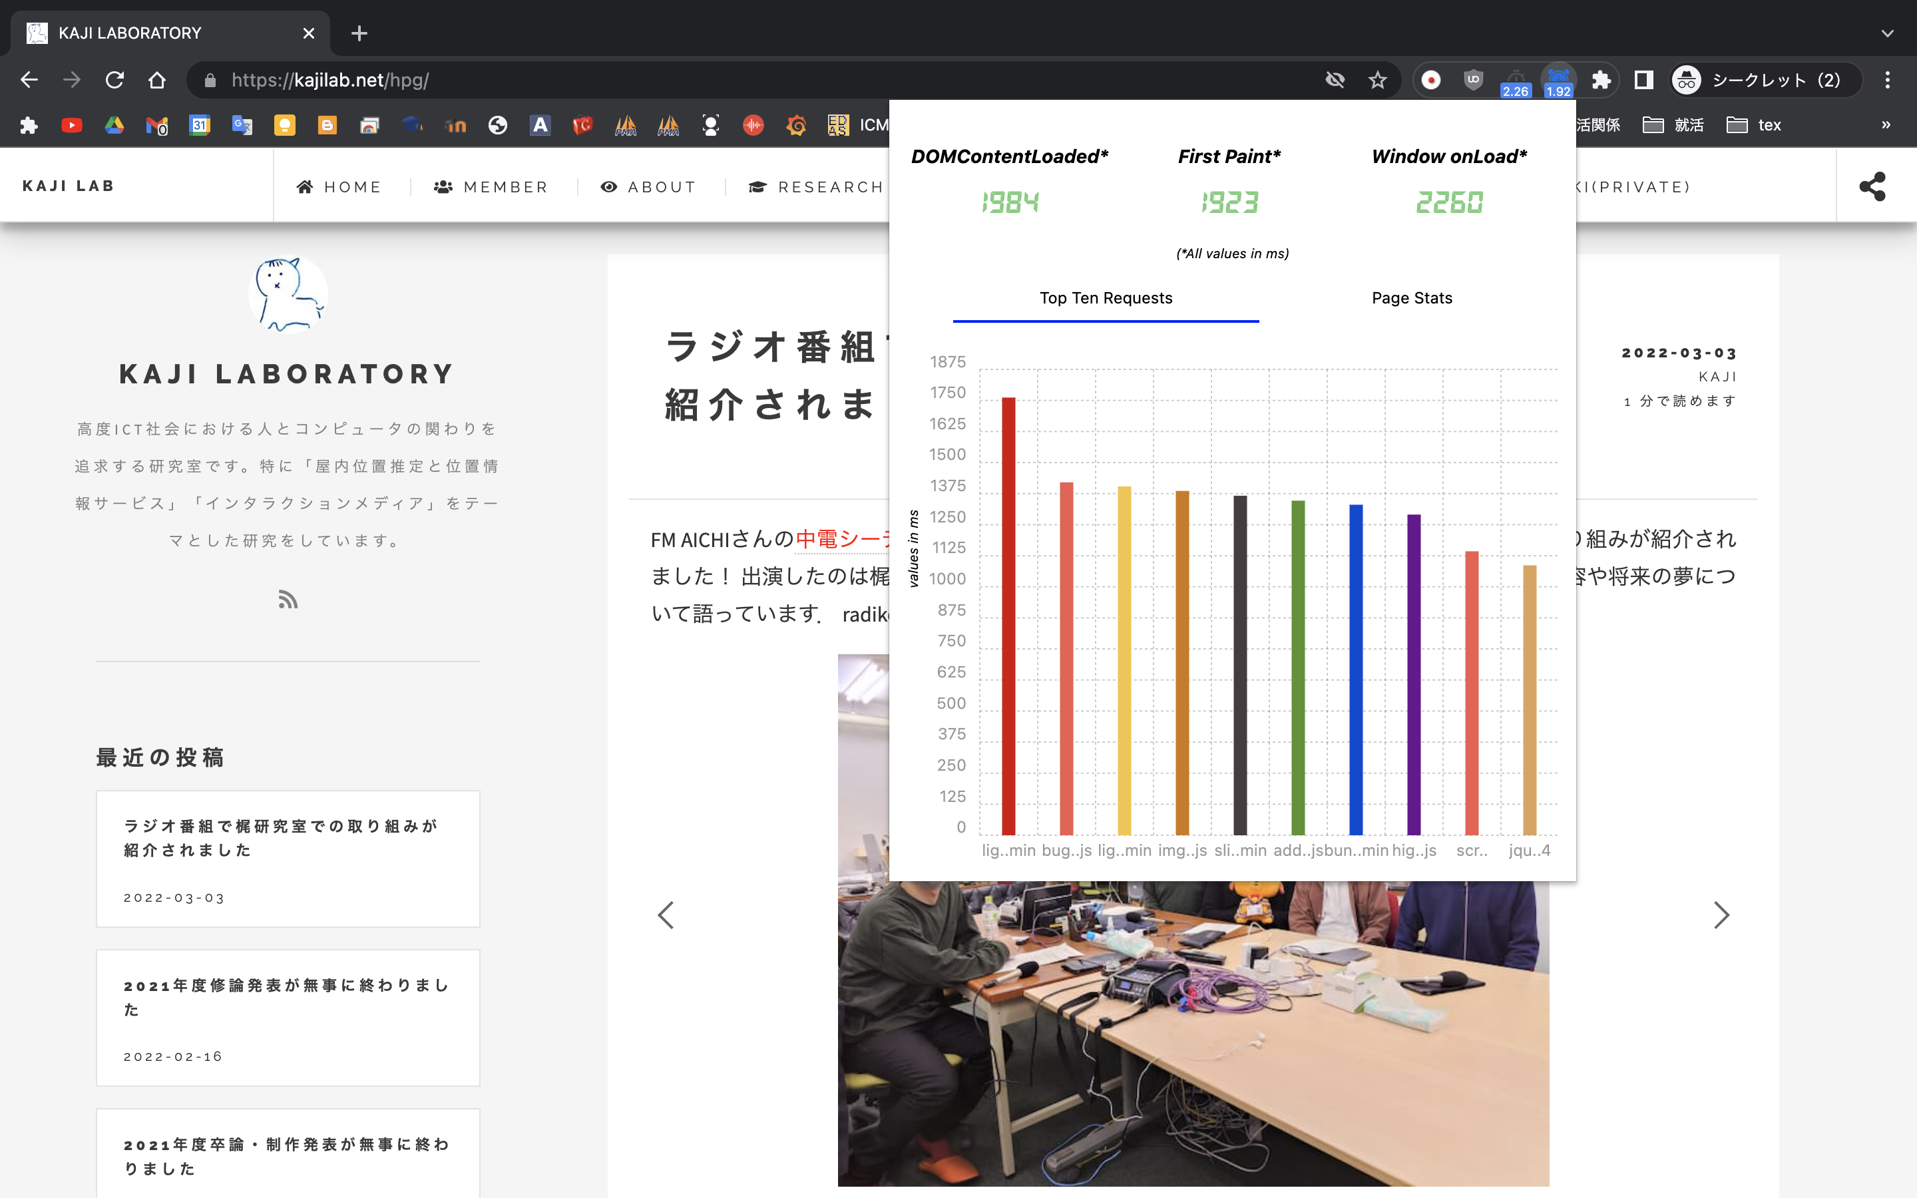Screen dimensions: 1917x1198
Task: Open the RSS feed icon in sidebar
Action: pyautogui.click(x=288, y=600)
